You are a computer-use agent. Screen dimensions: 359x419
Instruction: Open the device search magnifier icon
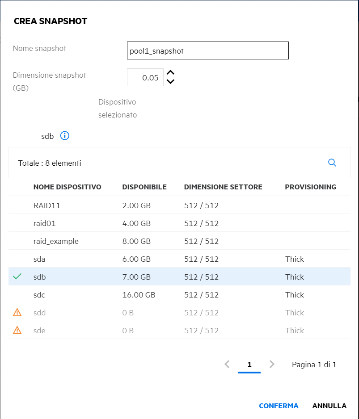click(332, 163)
